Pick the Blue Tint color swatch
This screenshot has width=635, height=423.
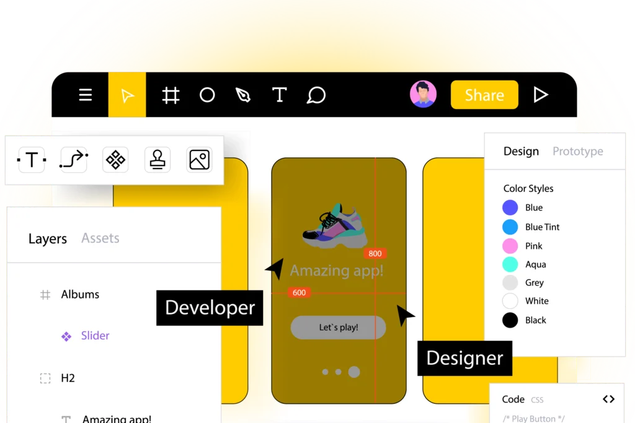tap(510, 227)
